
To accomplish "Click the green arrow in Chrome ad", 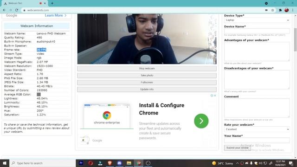I will 201,121.
